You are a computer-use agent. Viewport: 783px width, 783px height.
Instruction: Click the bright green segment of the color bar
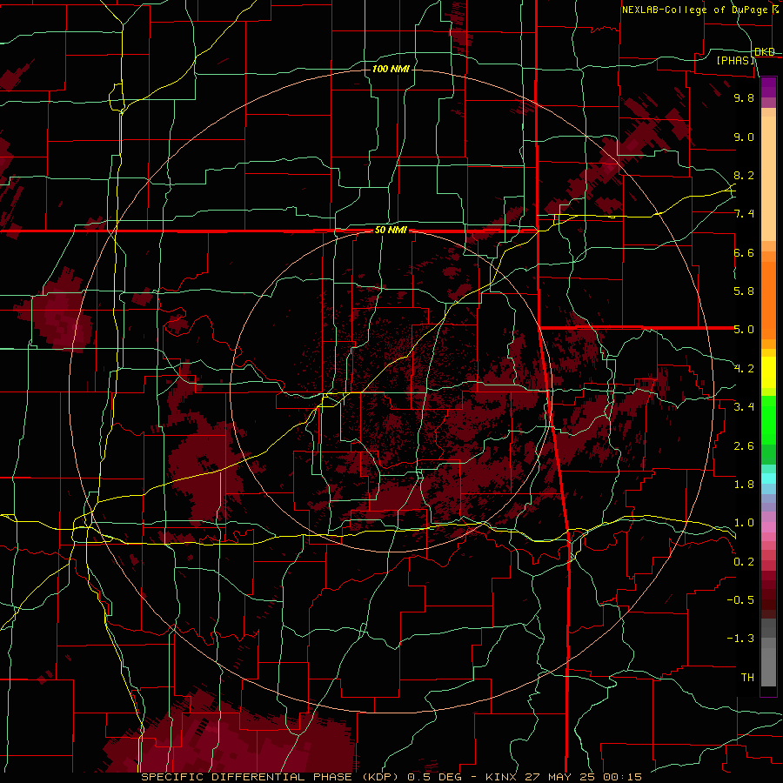coord(768,420)
